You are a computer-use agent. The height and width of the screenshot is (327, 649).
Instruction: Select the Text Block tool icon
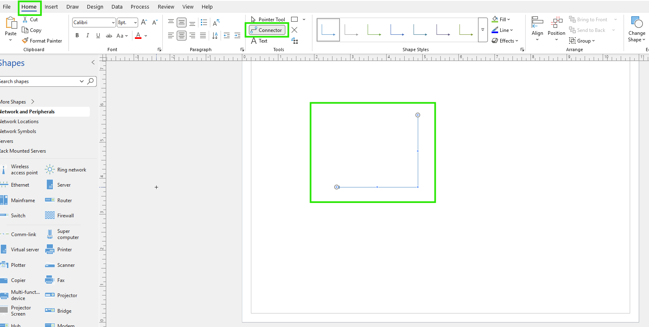(x=295, y=41)
